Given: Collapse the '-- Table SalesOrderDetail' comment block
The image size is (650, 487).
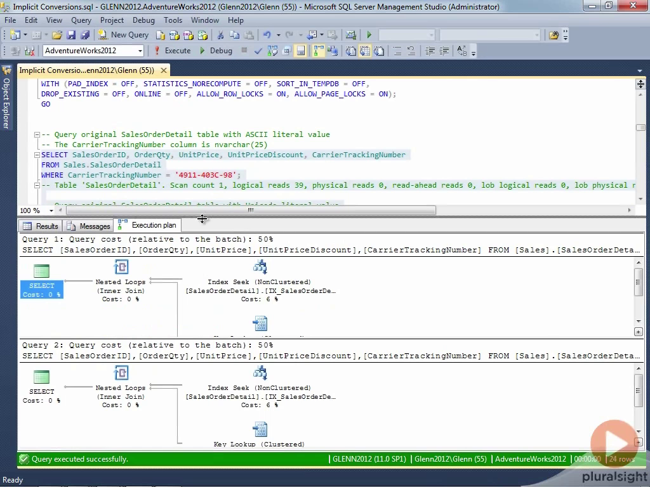Looking at the screenshot, I should [x=37, y=186].
